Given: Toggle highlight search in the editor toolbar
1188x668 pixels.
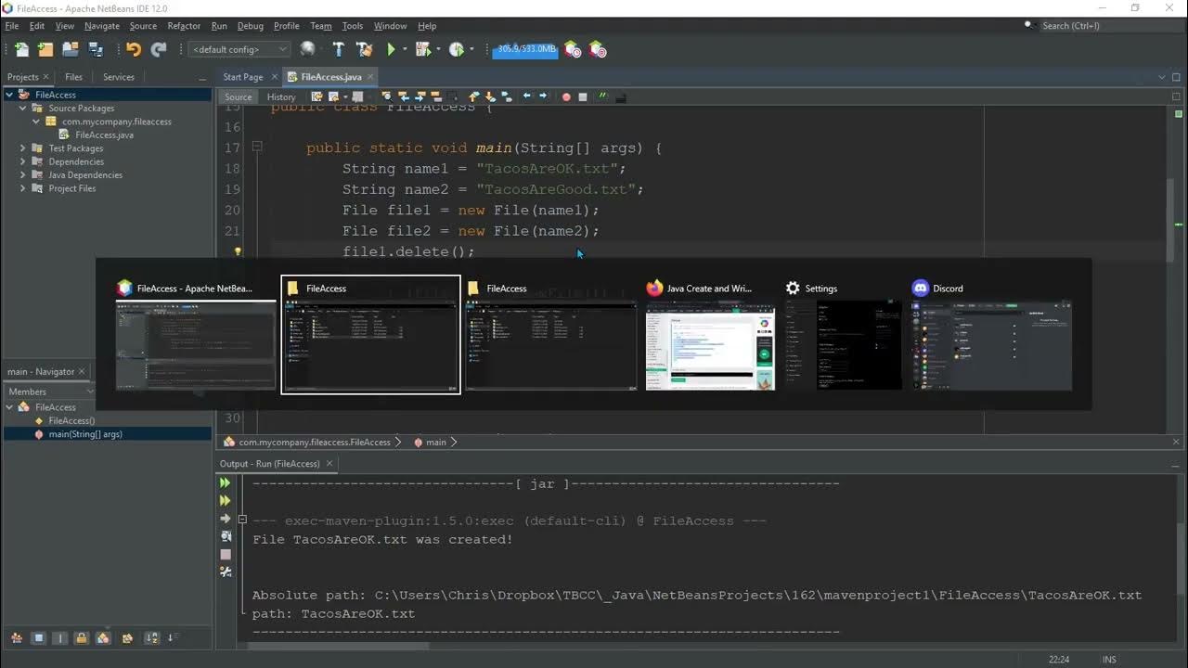Looking at the screenshot, I should tap(436, 96).
